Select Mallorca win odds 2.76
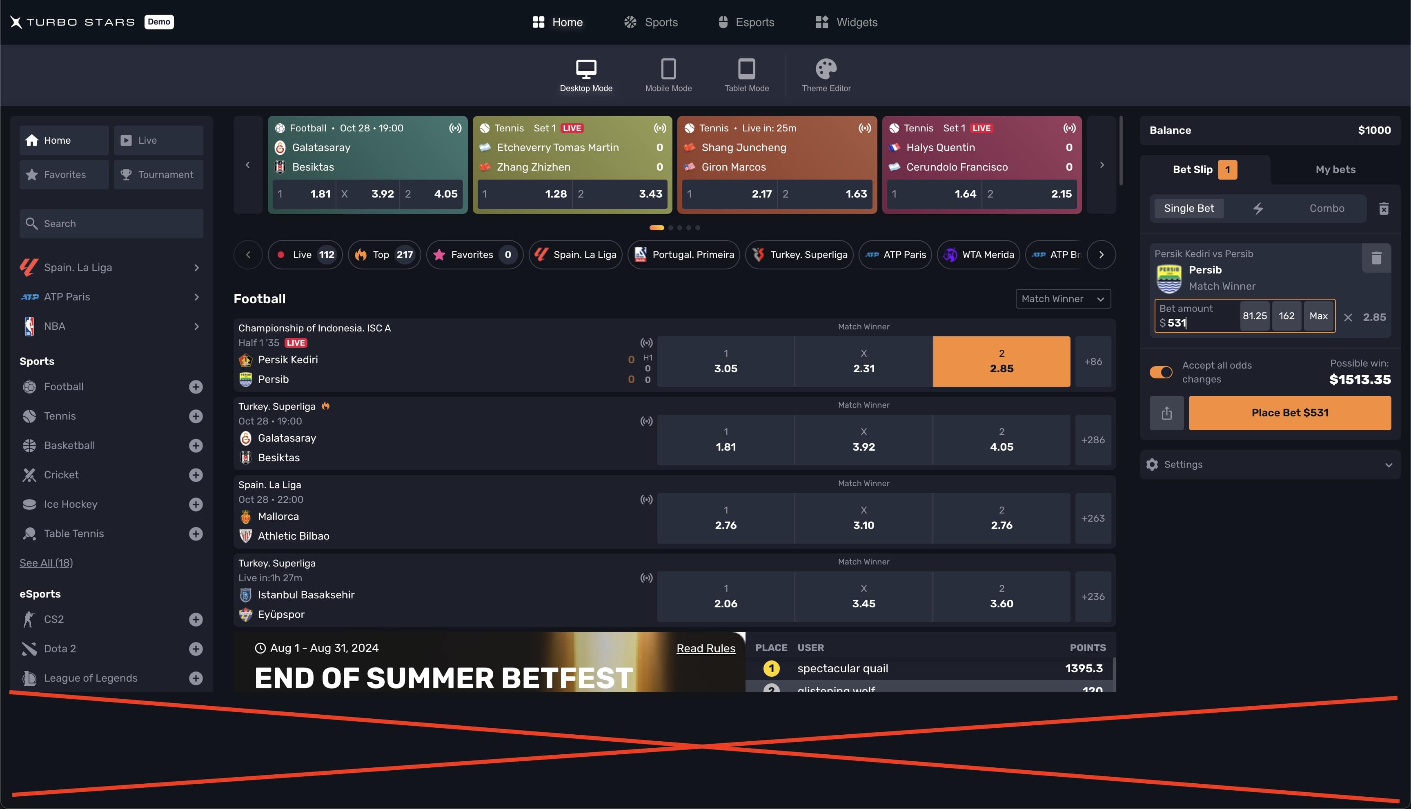 (725, 518)
